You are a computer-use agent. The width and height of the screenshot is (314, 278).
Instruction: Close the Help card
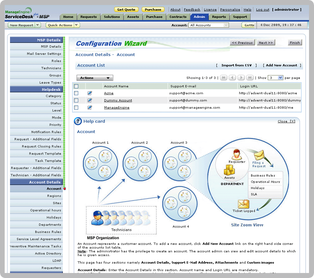(x=286, y=121)
